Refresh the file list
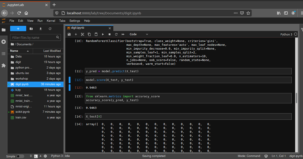This screenshot has width=303, height=159. tap(50, 29)
